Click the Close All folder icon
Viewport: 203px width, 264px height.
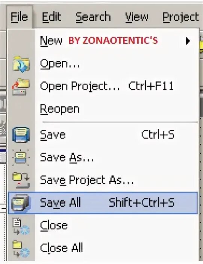(x=21, y=249)
